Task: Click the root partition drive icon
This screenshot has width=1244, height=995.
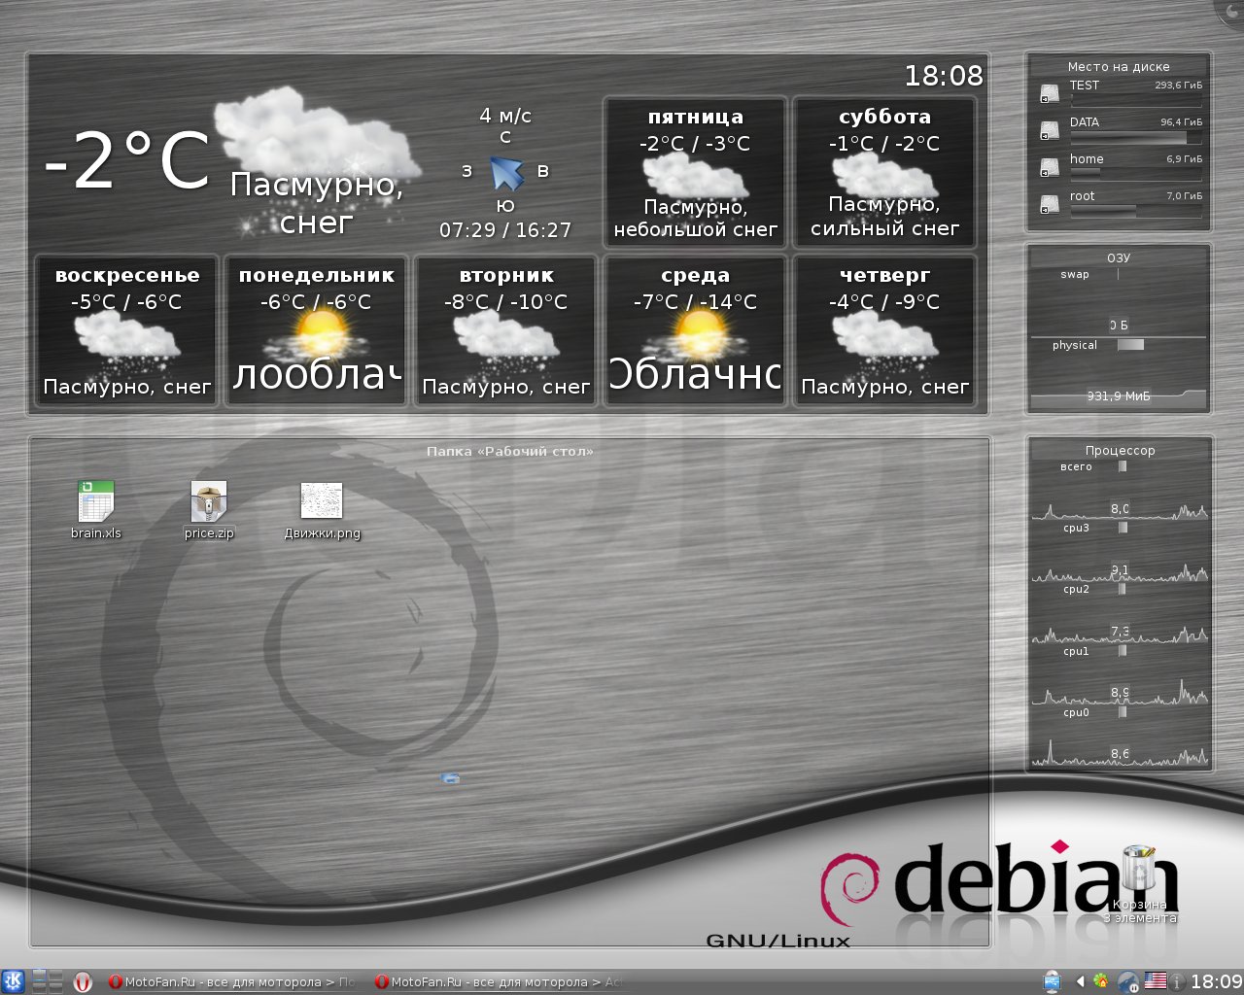Action: point(1050,204)
